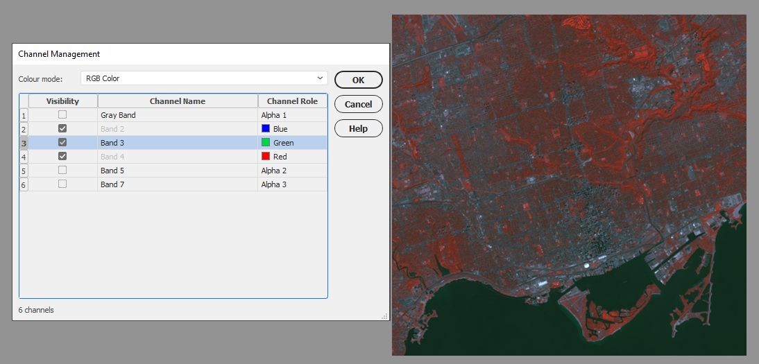Screen dimensions: 759x364
Task: Select the Band 3 channel name
Action: click(112, 143)
